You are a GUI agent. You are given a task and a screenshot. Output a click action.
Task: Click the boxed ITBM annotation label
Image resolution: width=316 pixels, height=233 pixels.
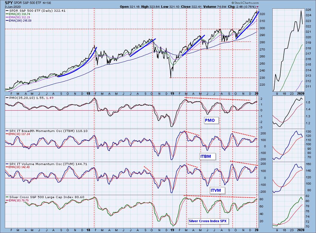click(208, 156)
